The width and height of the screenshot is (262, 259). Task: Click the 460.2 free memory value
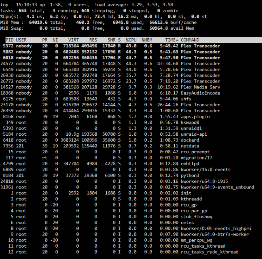pyautogui.click(x=83, y=22)
